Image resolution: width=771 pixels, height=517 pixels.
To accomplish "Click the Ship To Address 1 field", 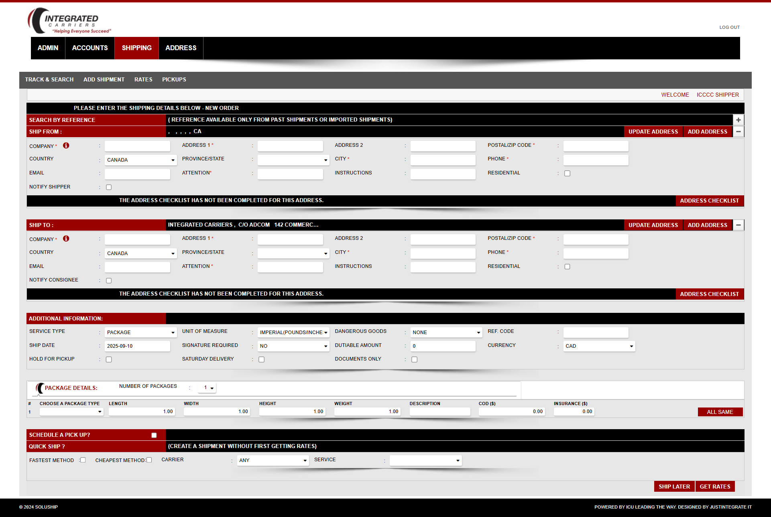I will click(x=290, y=239).
